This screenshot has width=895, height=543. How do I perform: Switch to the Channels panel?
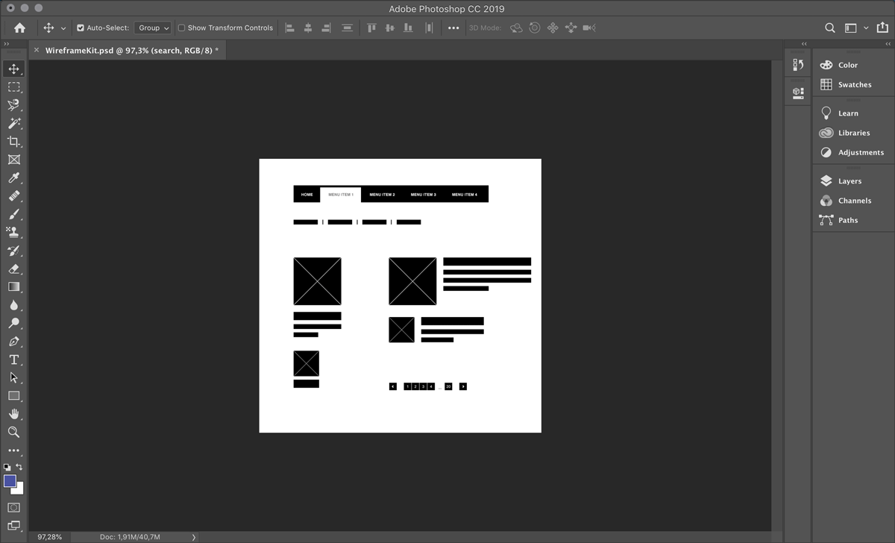[x=850, y=200]
